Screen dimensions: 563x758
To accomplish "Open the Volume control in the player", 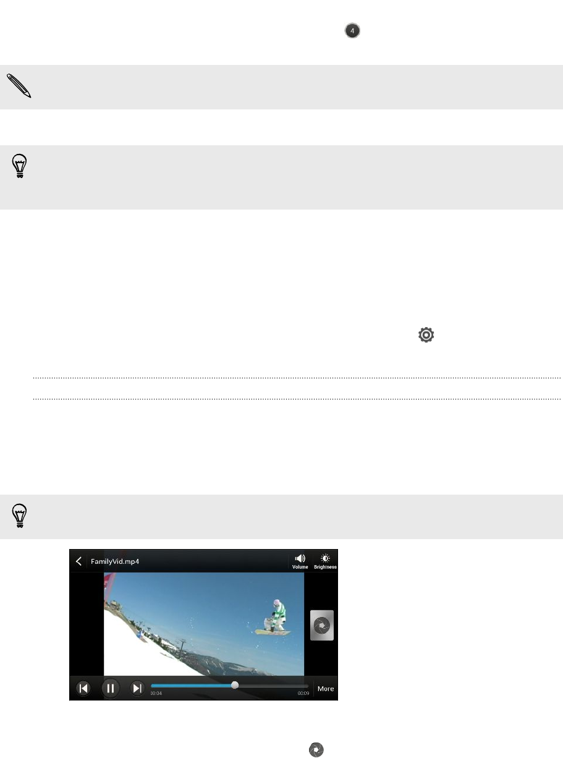I will click(x=300, y=561).
